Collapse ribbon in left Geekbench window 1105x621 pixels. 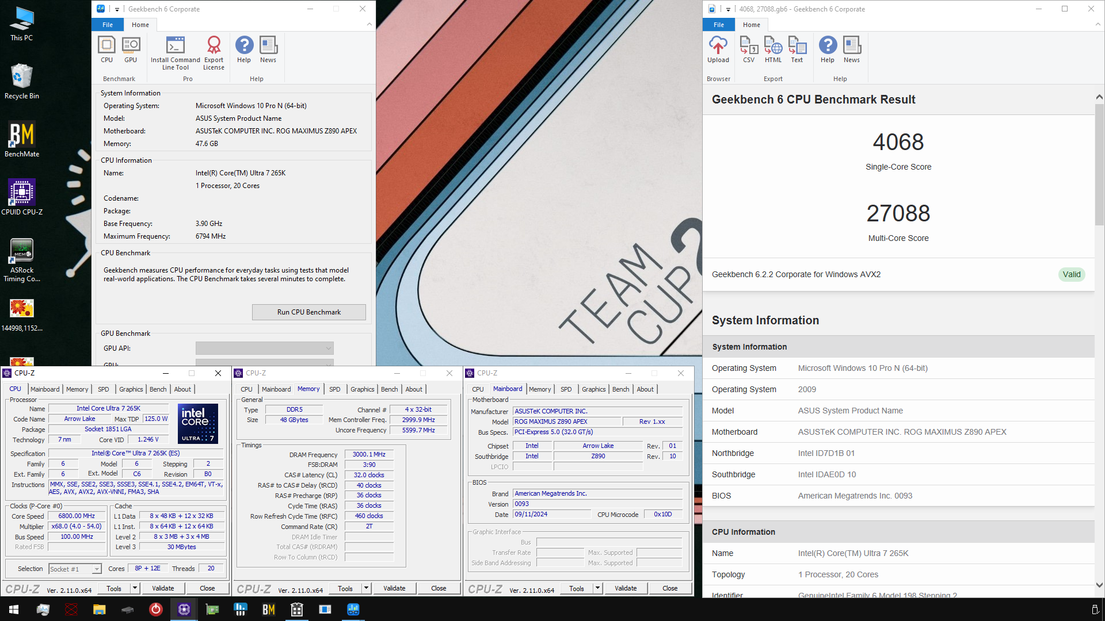(369, 25)
